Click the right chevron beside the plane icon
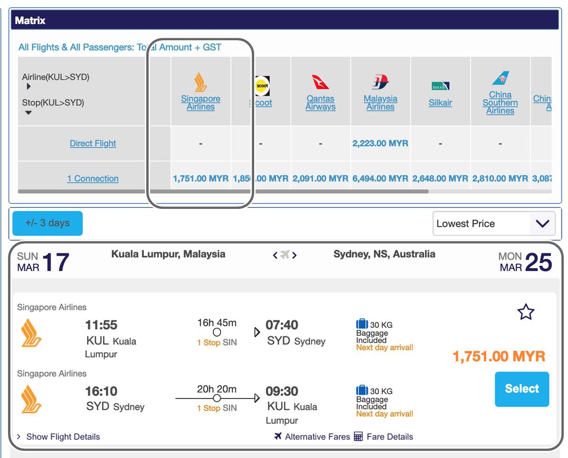 click(x=294, y=255)
